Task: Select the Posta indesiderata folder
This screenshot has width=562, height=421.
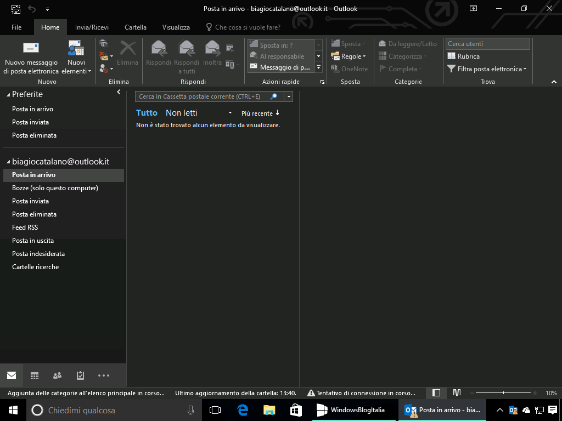Action: pyautogui.click(x=37, y=253)
